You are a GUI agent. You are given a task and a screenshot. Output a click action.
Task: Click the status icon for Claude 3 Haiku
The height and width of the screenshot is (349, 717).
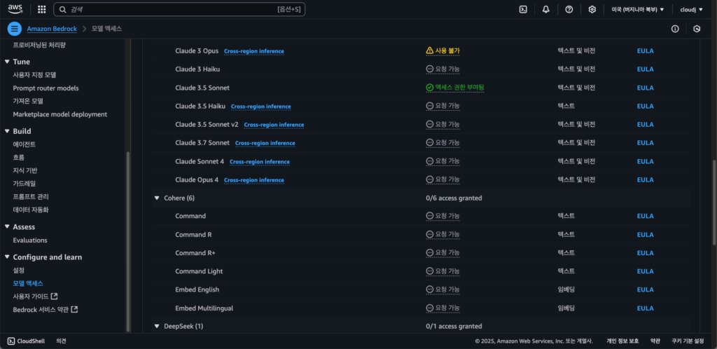coord(429,69)
